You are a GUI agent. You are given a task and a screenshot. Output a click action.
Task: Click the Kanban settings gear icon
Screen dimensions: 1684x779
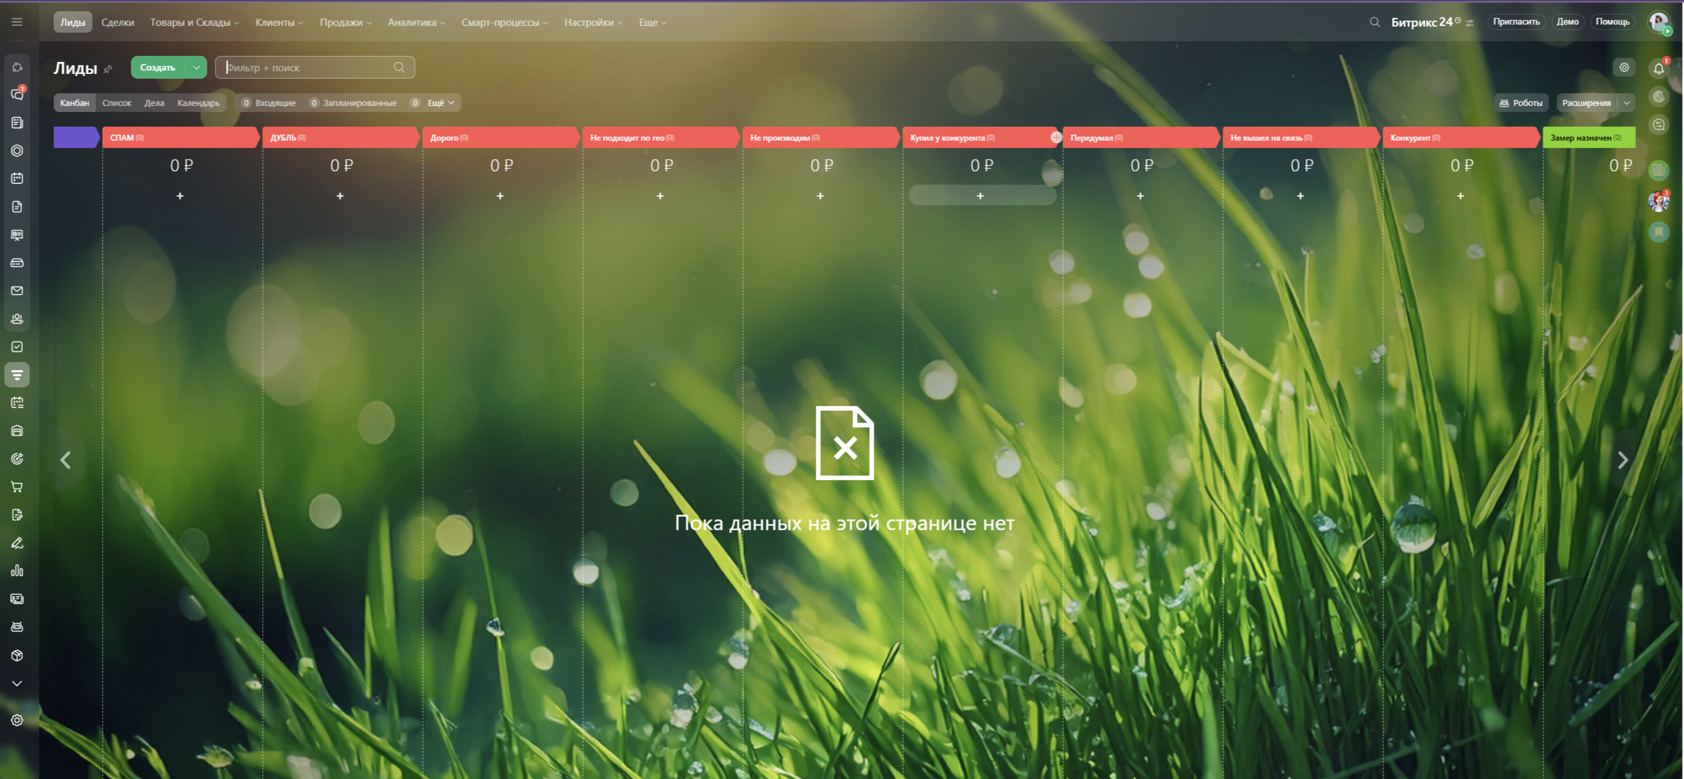point(1624,67)
